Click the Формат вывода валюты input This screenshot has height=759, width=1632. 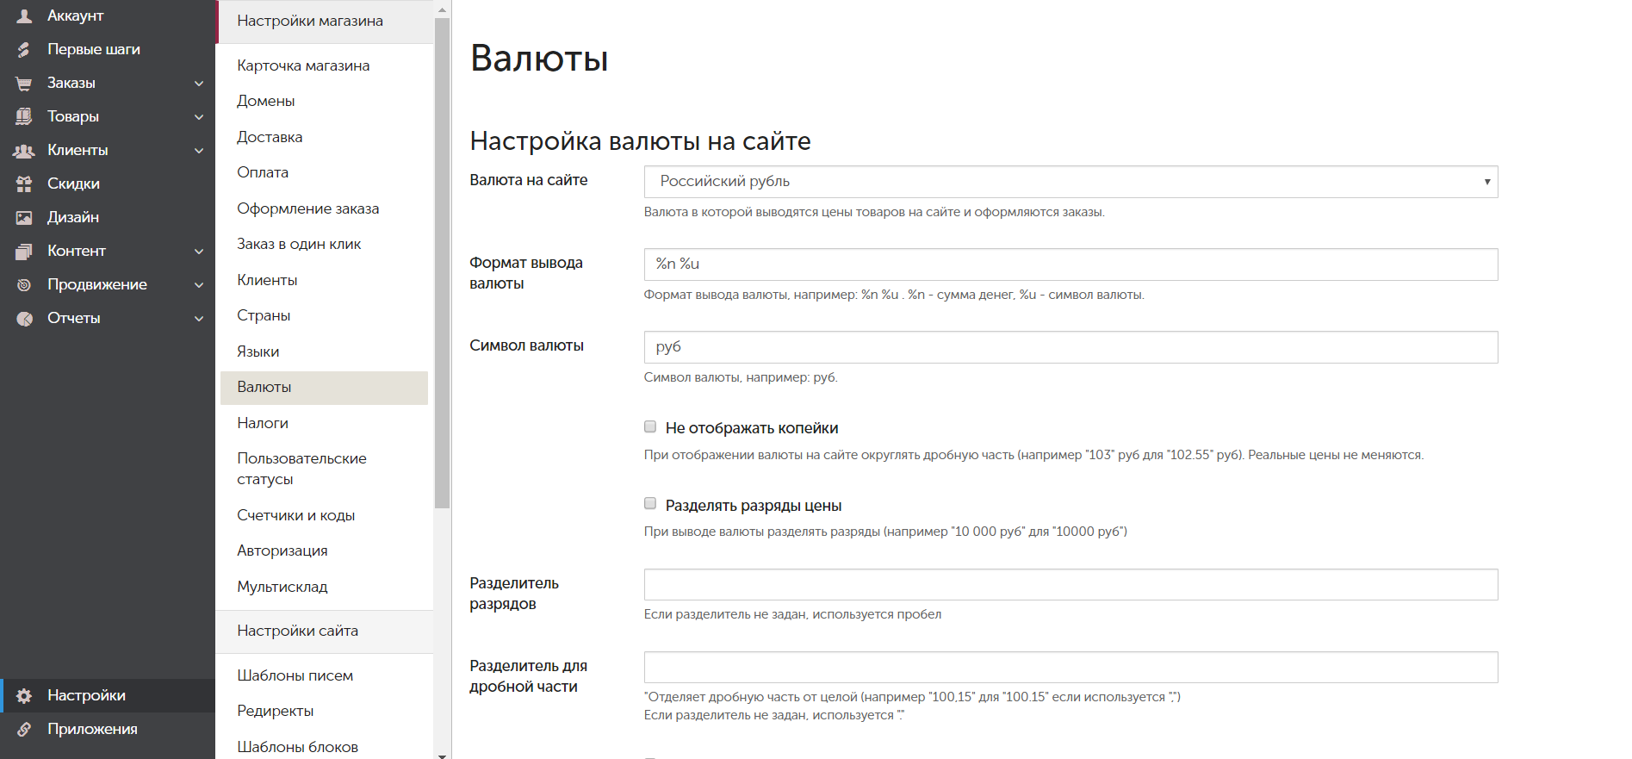pyautogui.click(x=1070, y=264)
